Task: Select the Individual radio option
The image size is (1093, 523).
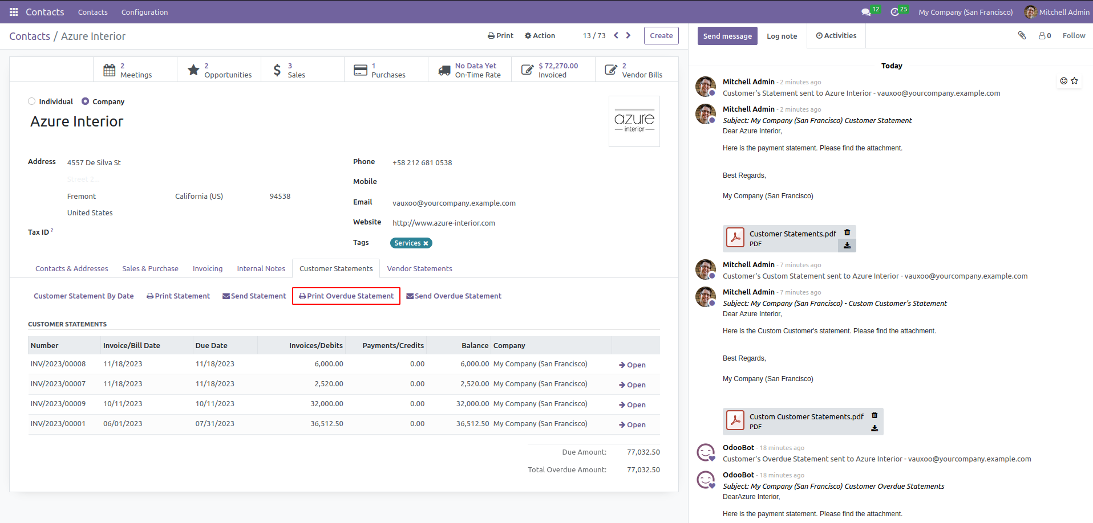Action: point(32,101)
